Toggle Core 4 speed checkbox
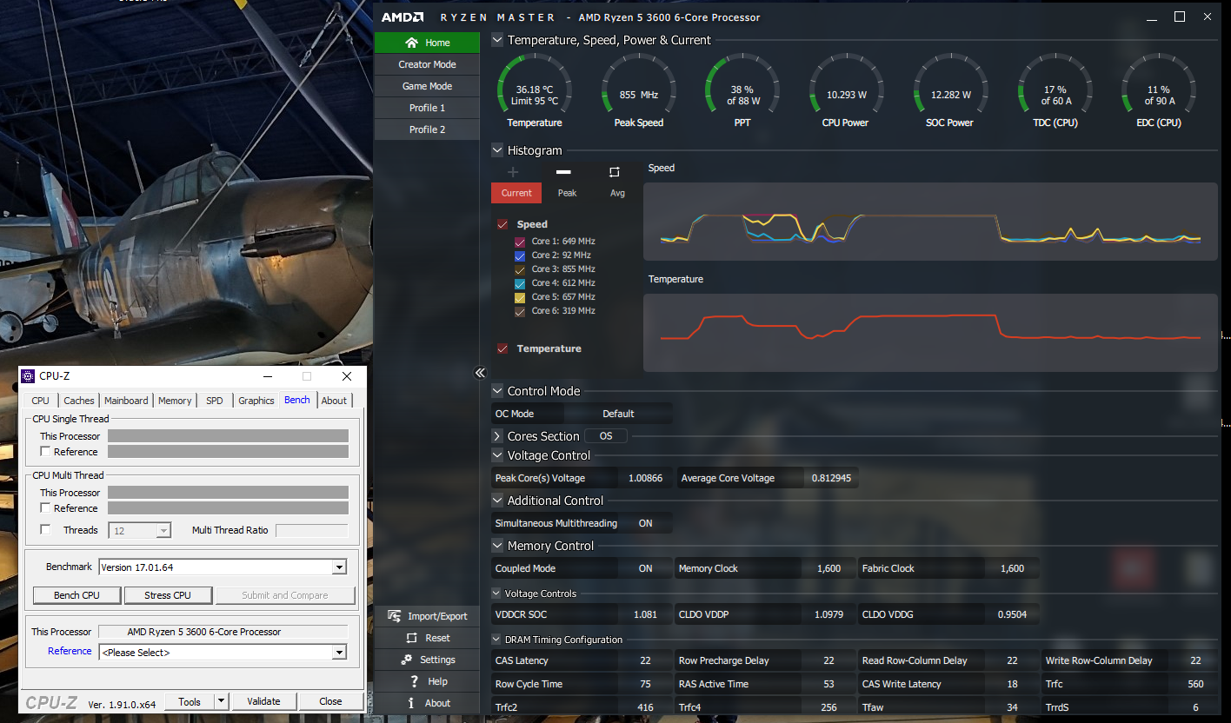 (520, 283)
